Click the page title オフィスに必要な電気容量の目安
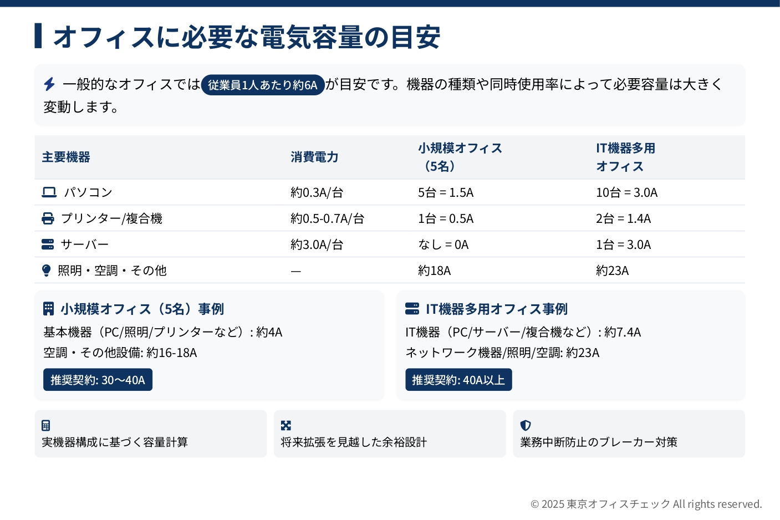 247,37
